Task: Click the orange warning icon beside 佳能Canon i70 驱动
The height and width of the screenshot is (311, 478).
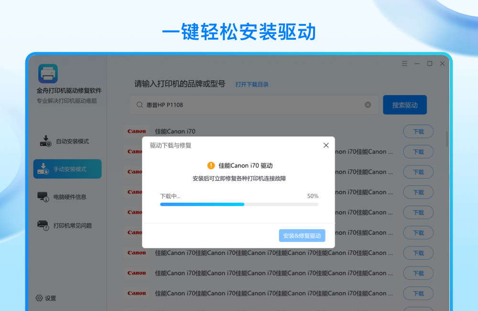Action: [210, 165]
